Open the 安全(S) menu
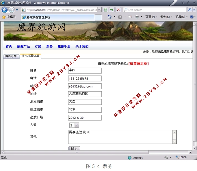Viewport: 197px width, 171px height. (x=166, y=17)
